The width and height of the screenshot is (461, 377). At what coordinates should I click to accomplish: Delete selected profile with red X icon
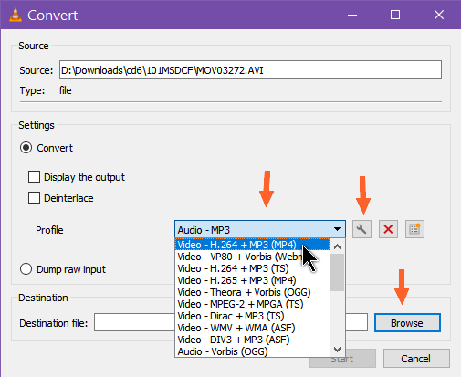coord(388,229)
